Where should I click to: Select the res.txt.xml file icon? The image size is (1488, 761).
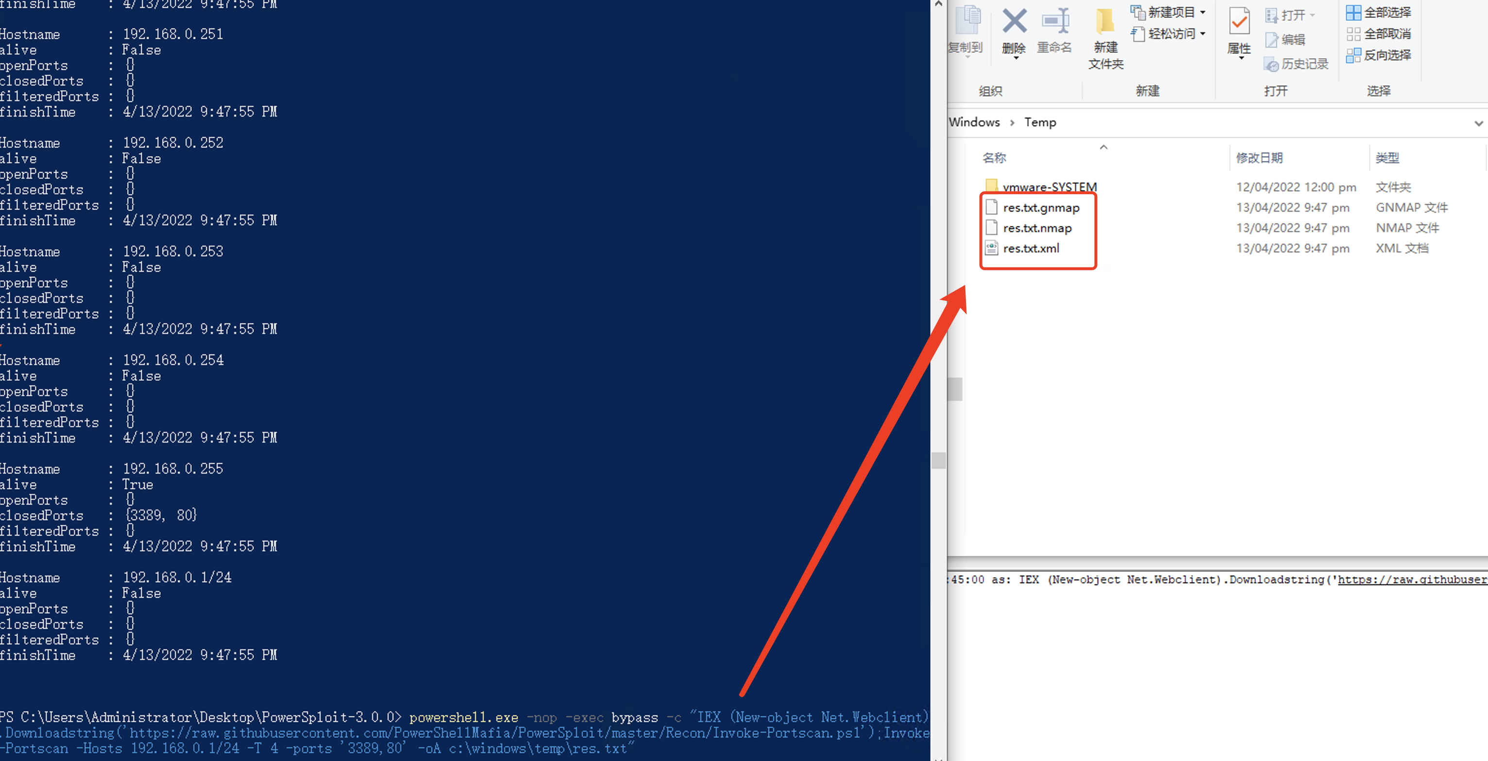pos(991,248)
